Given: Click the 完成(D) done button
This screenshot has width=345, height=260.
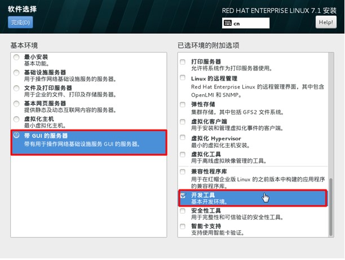Looking at the screenshot, I should pyautogui.click(x=20, y=23).
